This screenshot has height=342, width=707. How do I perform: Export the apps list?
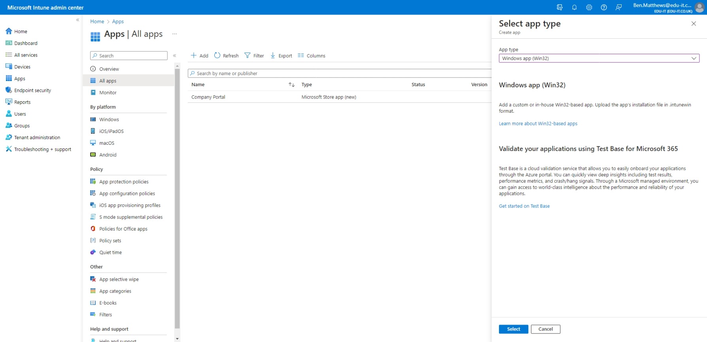point(281,56)
